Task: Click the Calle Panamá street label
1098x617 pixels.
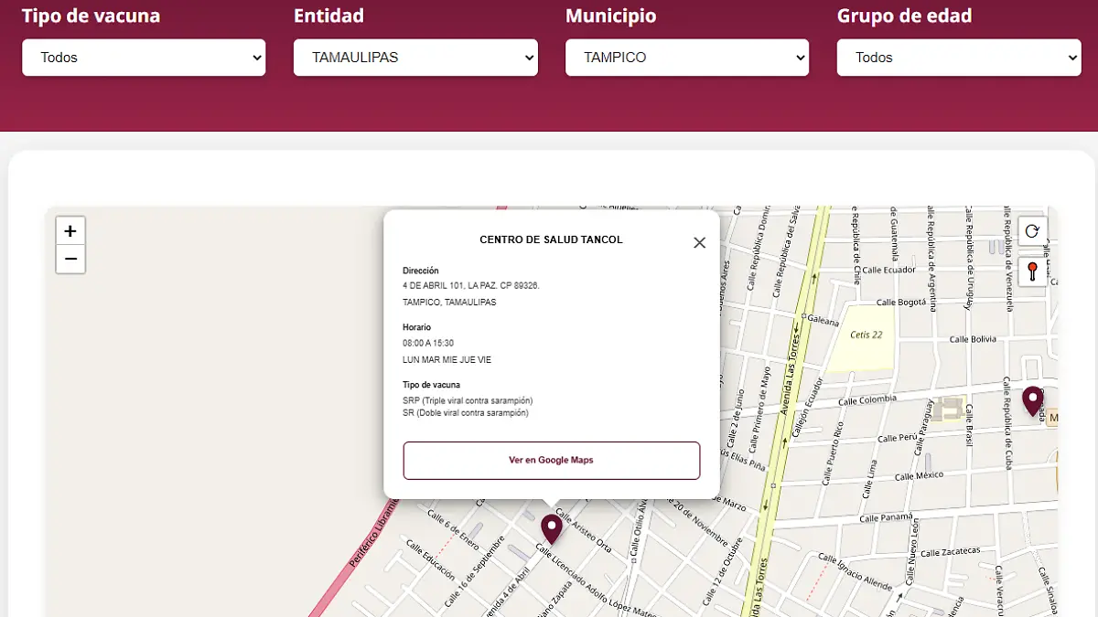Action: 883,517
